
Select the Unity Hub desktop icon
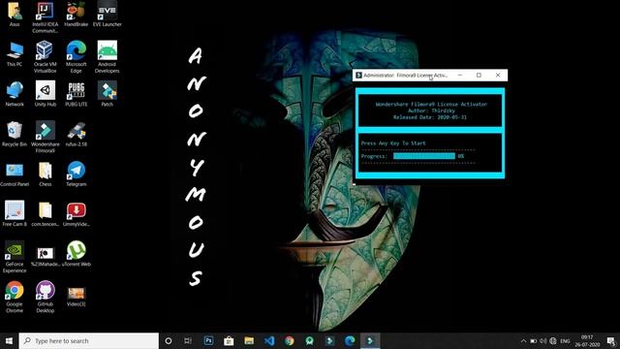[46, 94]
